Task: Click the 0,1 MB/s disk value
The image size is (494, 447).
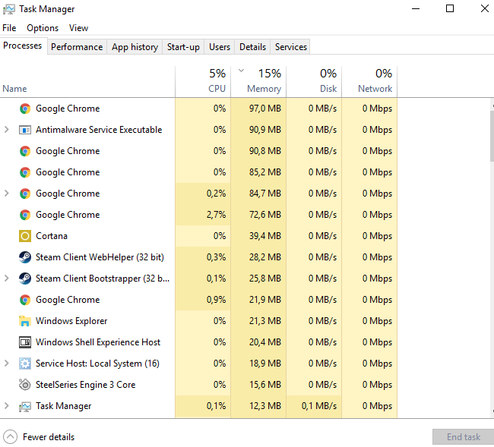Action: coord(314,406)
